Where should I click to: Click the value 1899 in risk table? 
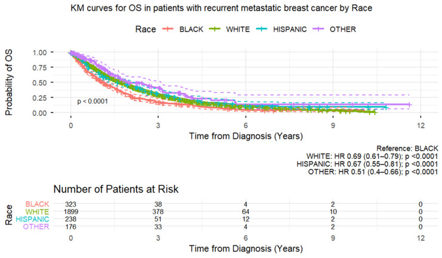click(x=71, y=212)
